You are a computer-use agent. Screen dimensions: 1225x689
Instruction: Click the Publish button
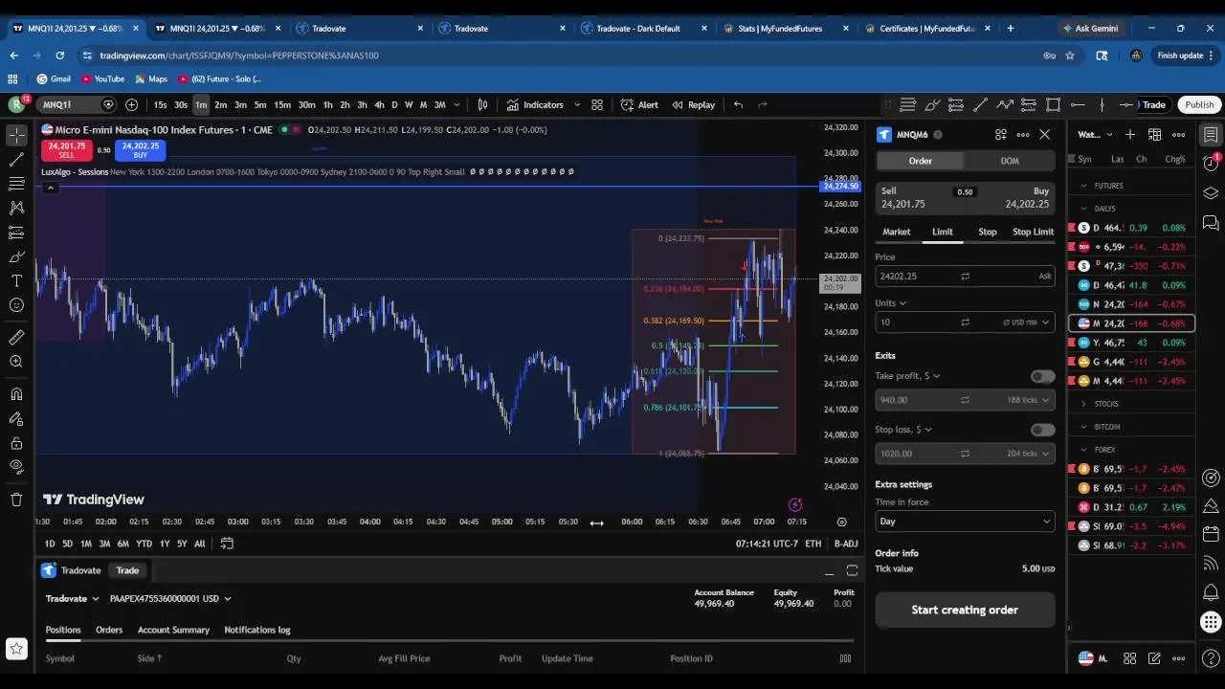(1199, 104)
